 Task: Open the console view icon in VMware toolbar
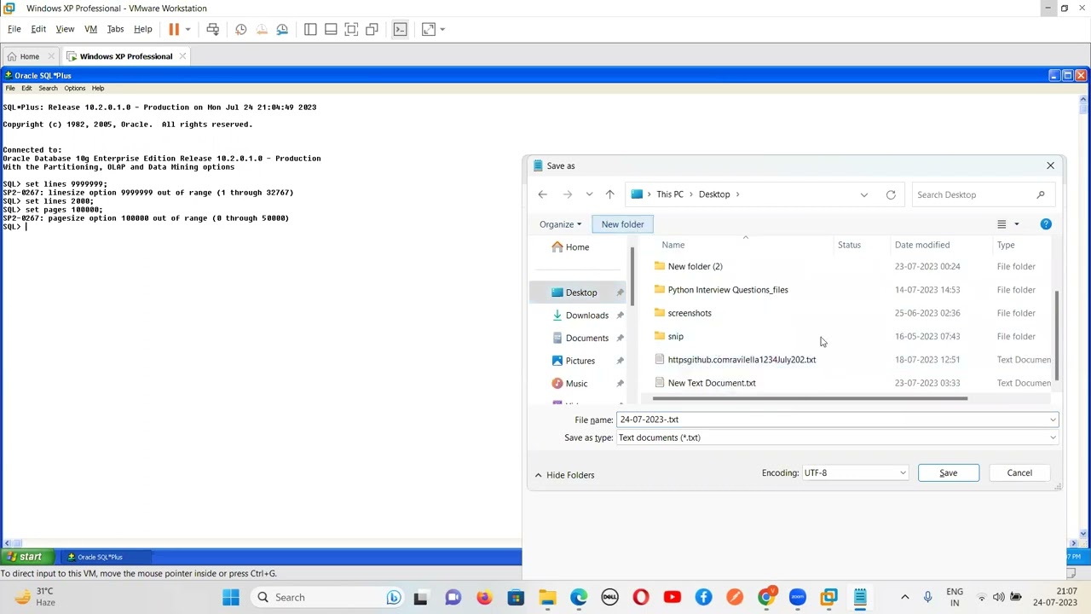tap(400, 29)
